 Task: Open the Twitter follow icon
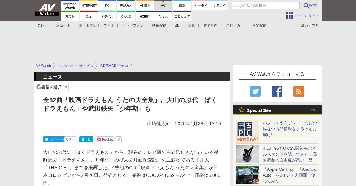pyautogui.click(x=255, y=91)
